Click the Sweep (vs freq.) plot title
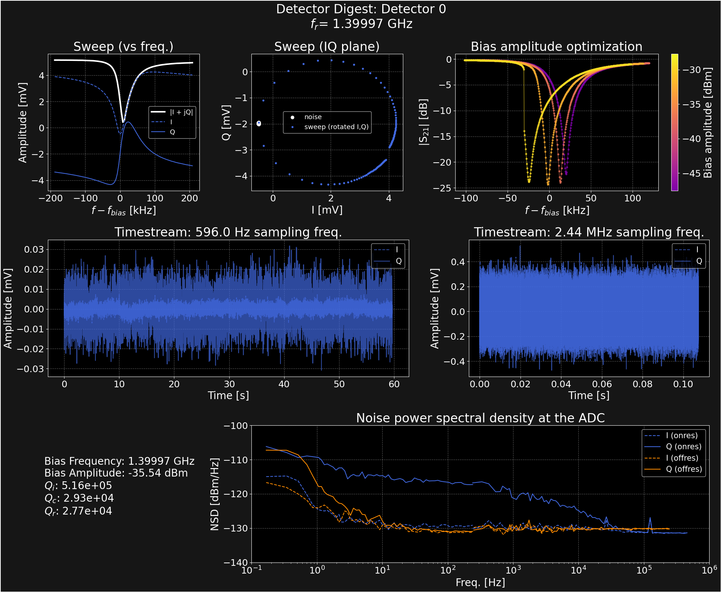The height and width of the screenshot is (592, 721). [x=123, y=47]
